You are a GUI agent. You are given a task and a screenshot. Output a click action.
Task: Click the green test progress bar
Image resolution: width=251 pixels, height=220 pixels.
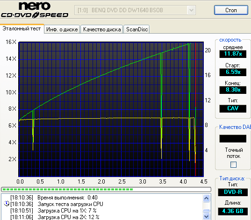(x=106, y=190)
